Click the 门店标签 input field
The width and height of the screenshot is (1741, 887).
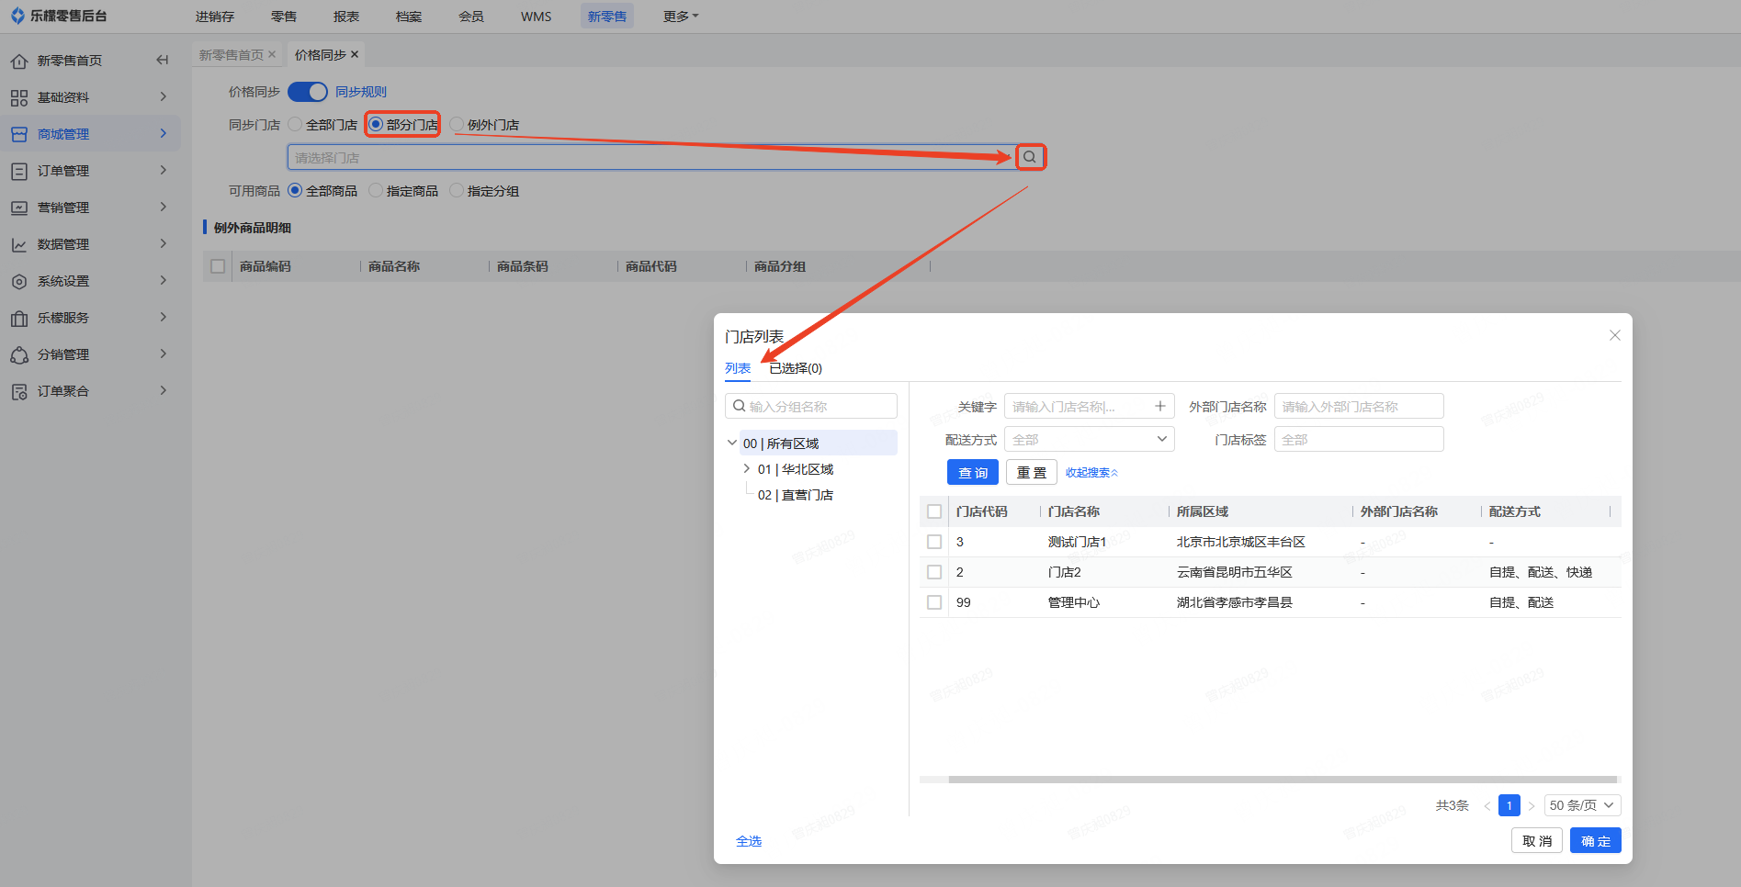click(x=1359, y=439)
